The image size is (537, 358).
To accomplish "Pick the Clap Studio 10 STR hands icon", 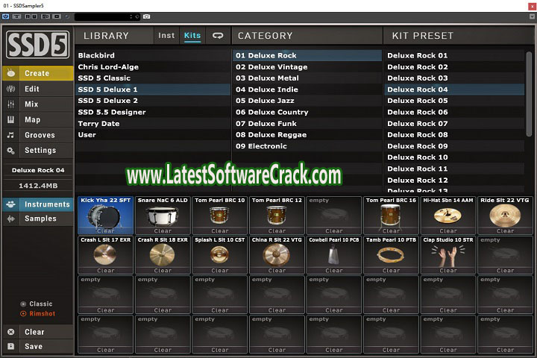I will point(448,255).
